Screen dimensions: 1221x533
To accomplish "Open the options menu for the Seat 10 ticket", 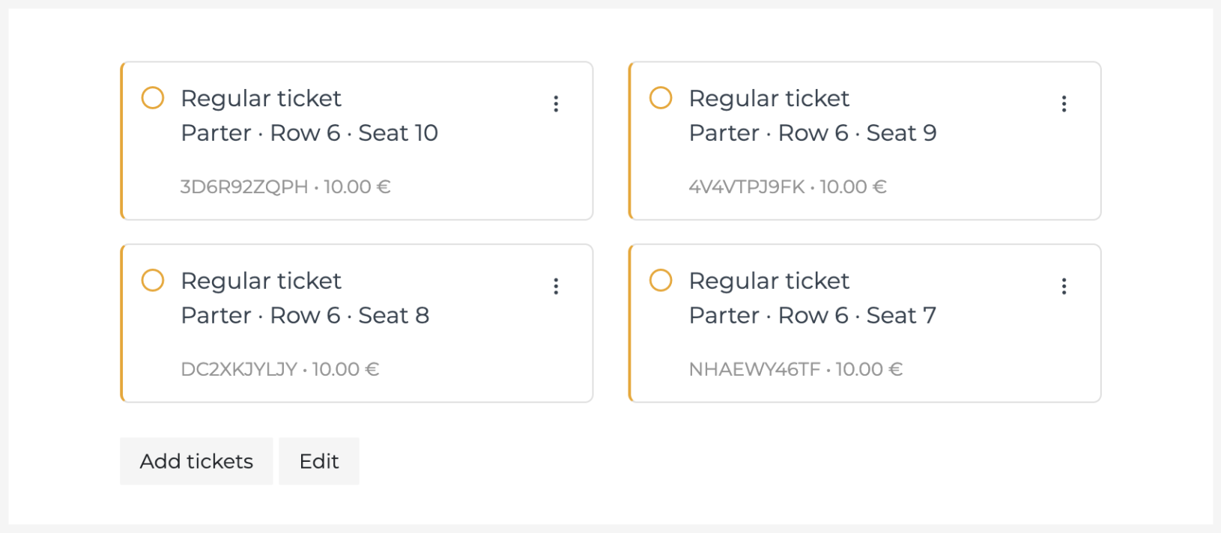I will [x=556, y=103].
